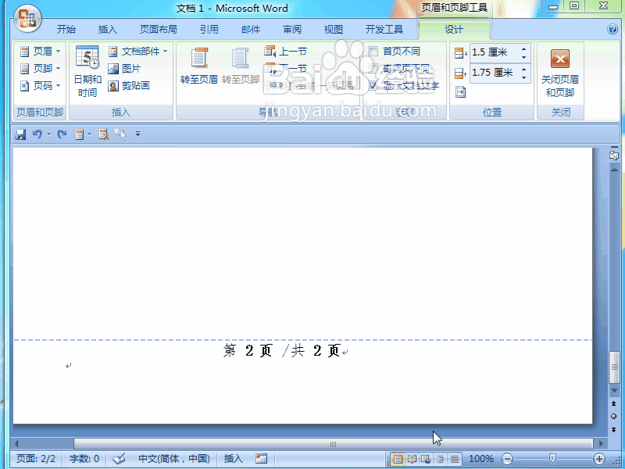This screenshot has width=625, height=469.
Task: Click the word count (字数) indicator
Action: point(84,459)
